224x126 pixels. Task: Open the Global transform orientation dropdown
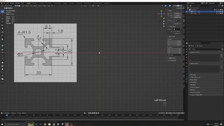pyautogui.click(x=85, y=6)
